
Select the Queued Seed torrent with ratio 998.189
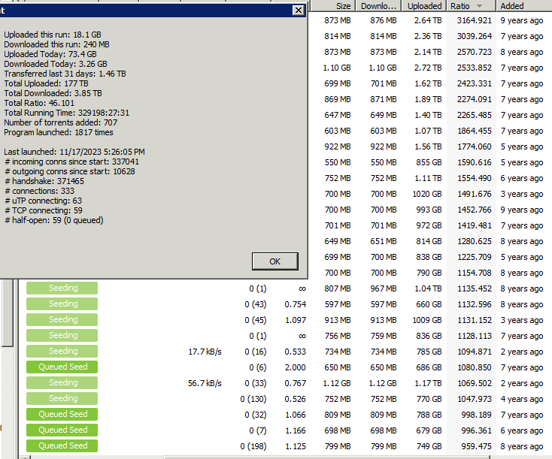tap(62, 415)
